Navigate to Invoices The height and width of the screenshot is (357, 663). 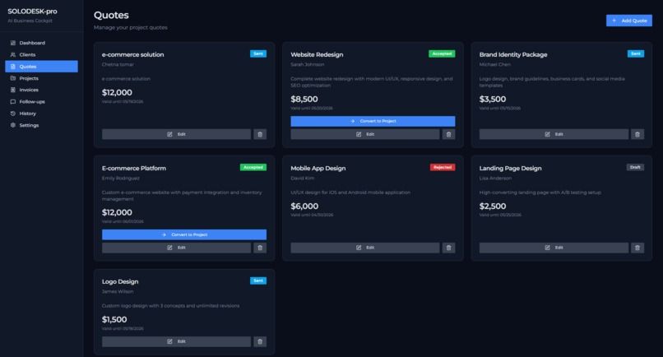[x=41, y=90]
